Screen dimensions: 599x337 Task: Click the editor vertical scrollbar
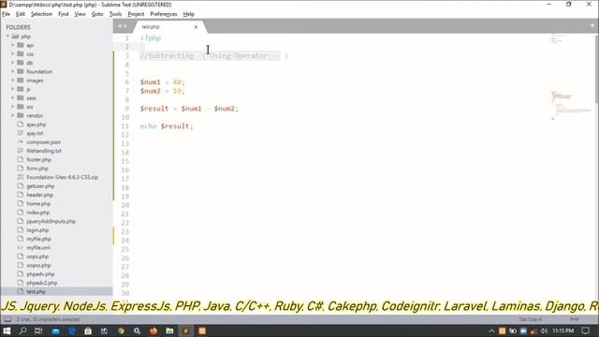[x=597, y=68]
